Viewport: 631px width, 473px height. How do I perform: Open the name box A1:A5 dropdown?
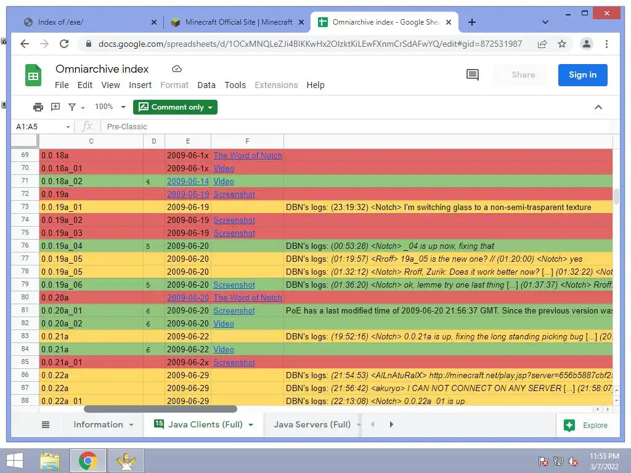68,127
